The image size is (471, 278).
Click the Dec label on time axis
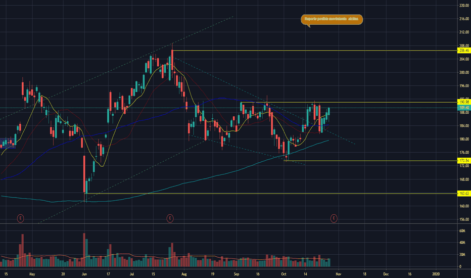pyautogui.click(x=386, y=274)
